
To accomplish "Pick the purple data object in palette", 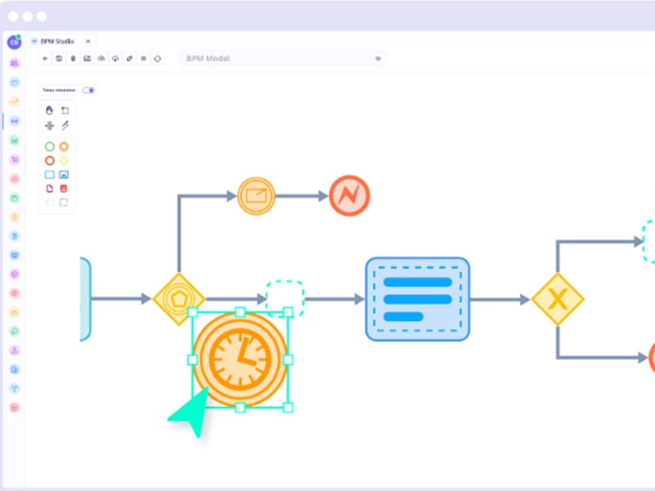I will (49, 189).
